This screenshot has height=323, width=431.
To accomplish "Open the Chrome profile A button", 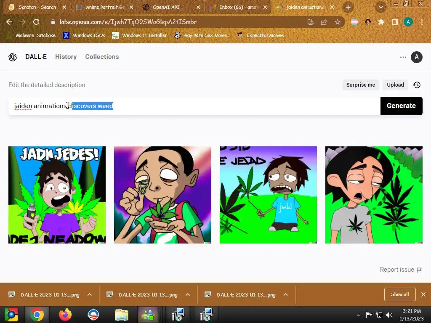I will (x=408, y=22).
